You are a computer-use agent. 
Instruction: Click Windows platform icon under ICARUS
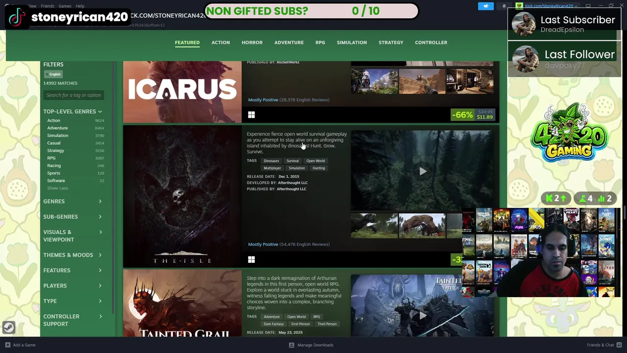tap(251, 115)
